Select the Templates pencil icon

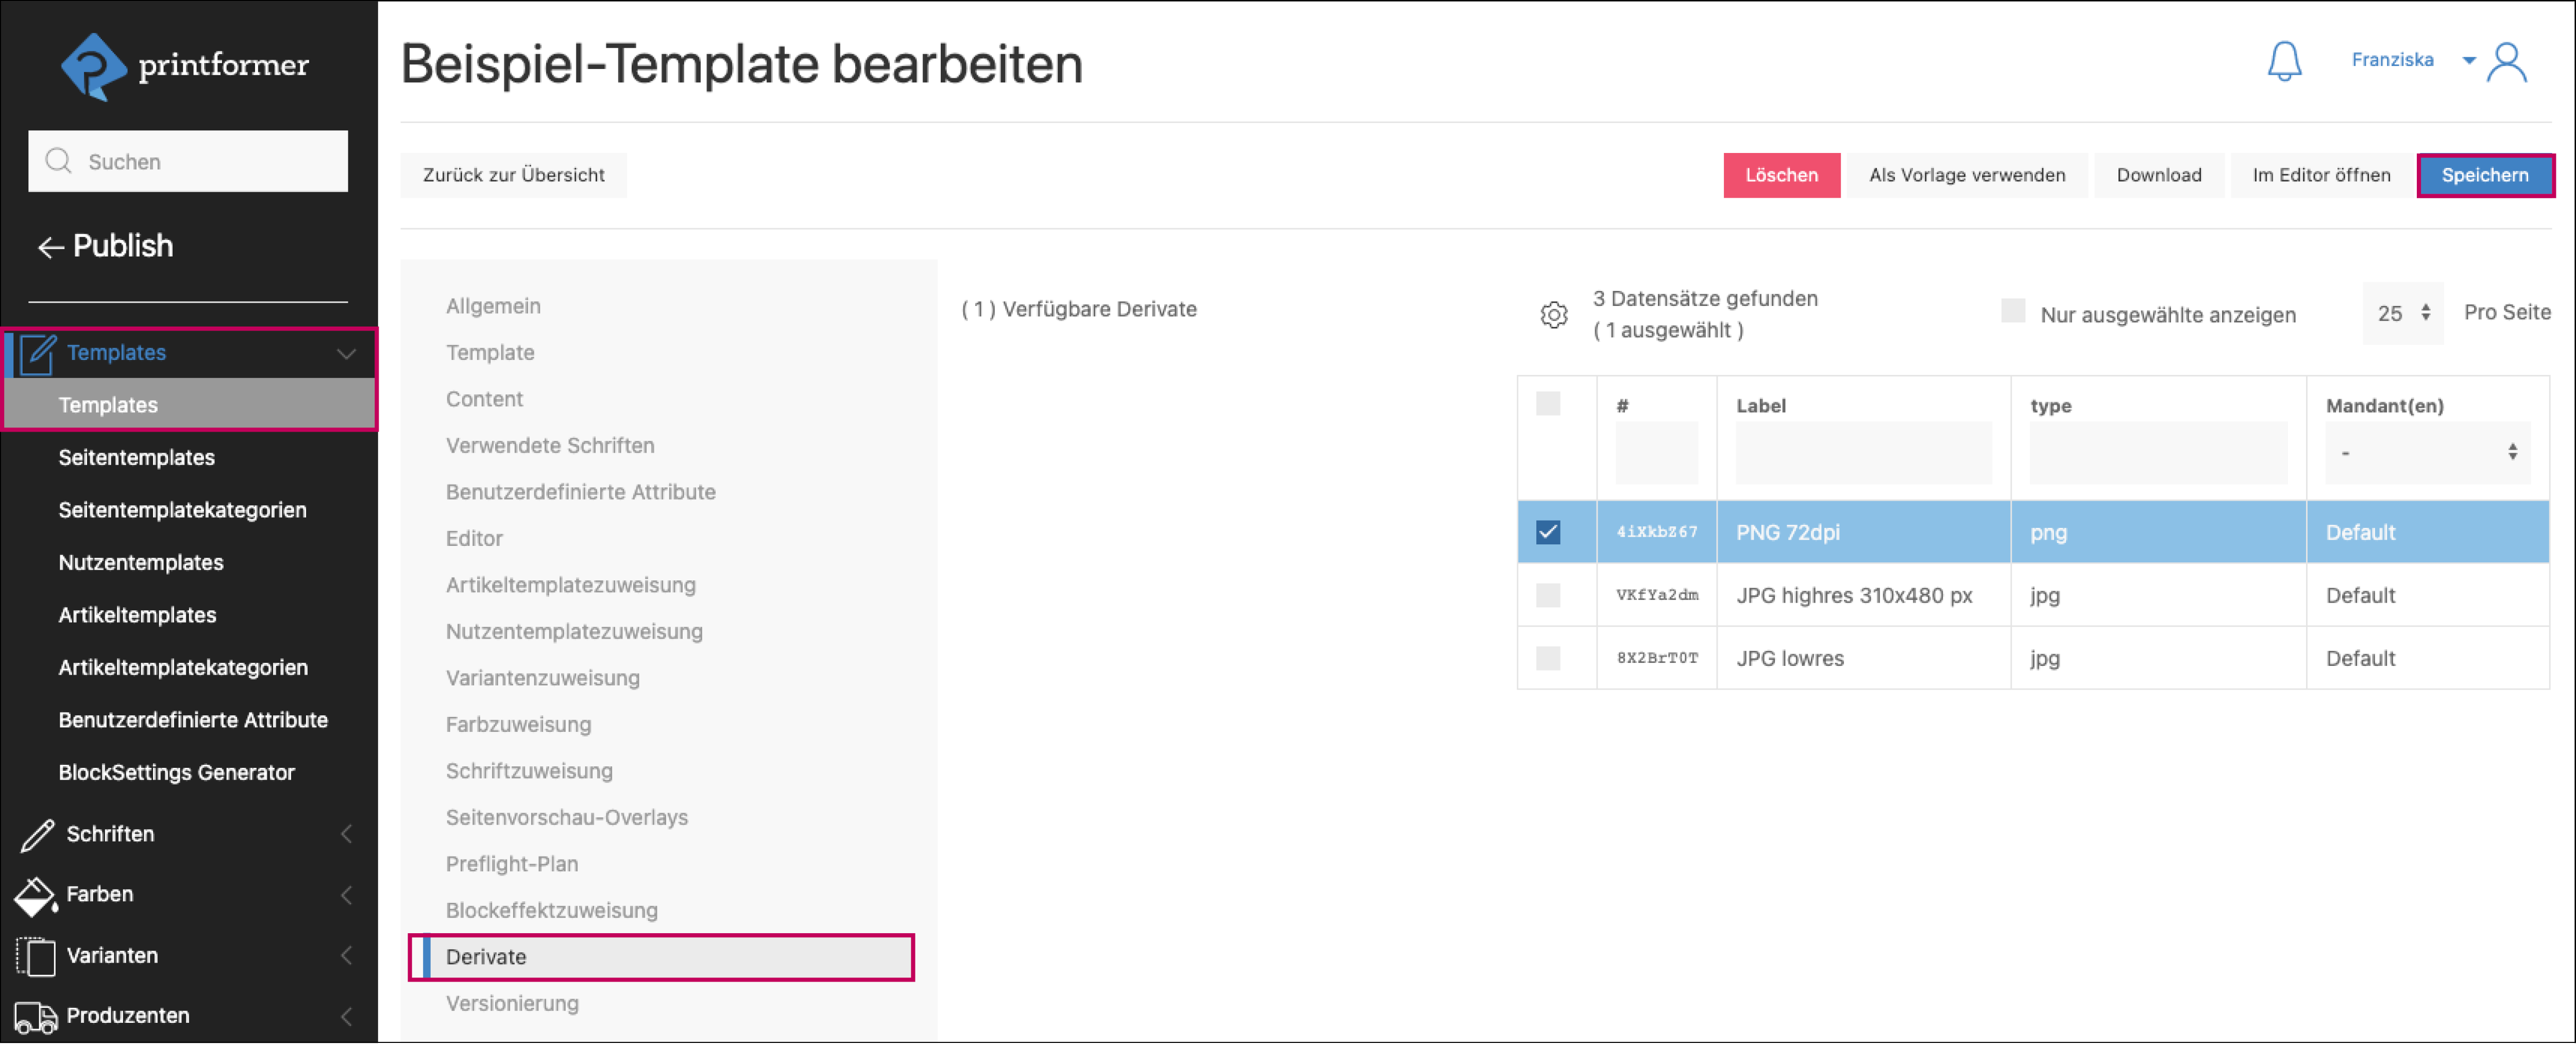point(36,352)
